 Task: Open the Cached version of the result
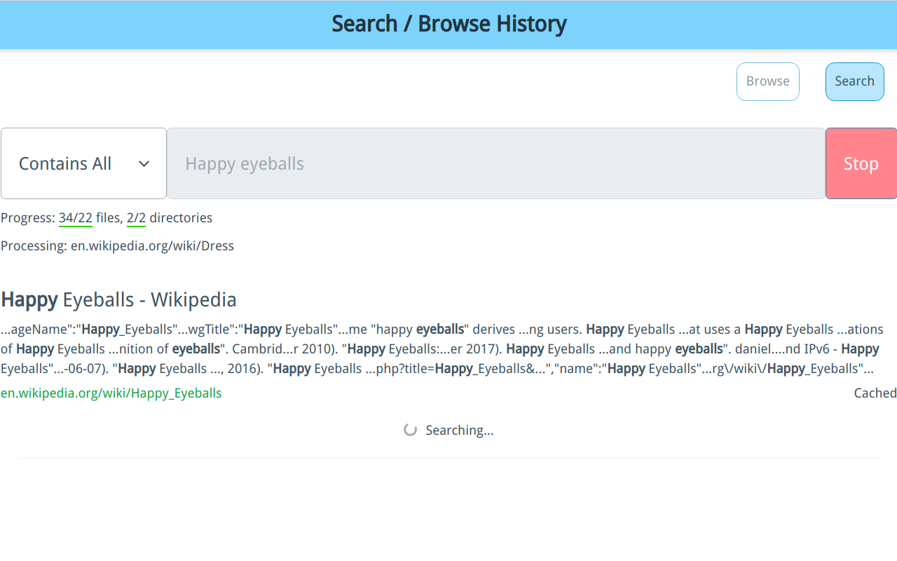point(875,393)
